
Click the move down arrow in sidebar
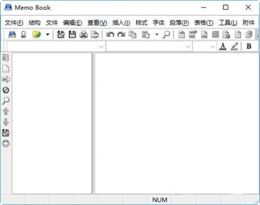tap(6, 122)
